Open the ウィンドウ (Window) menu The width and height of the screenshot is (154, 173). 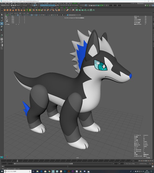[24, 3]
